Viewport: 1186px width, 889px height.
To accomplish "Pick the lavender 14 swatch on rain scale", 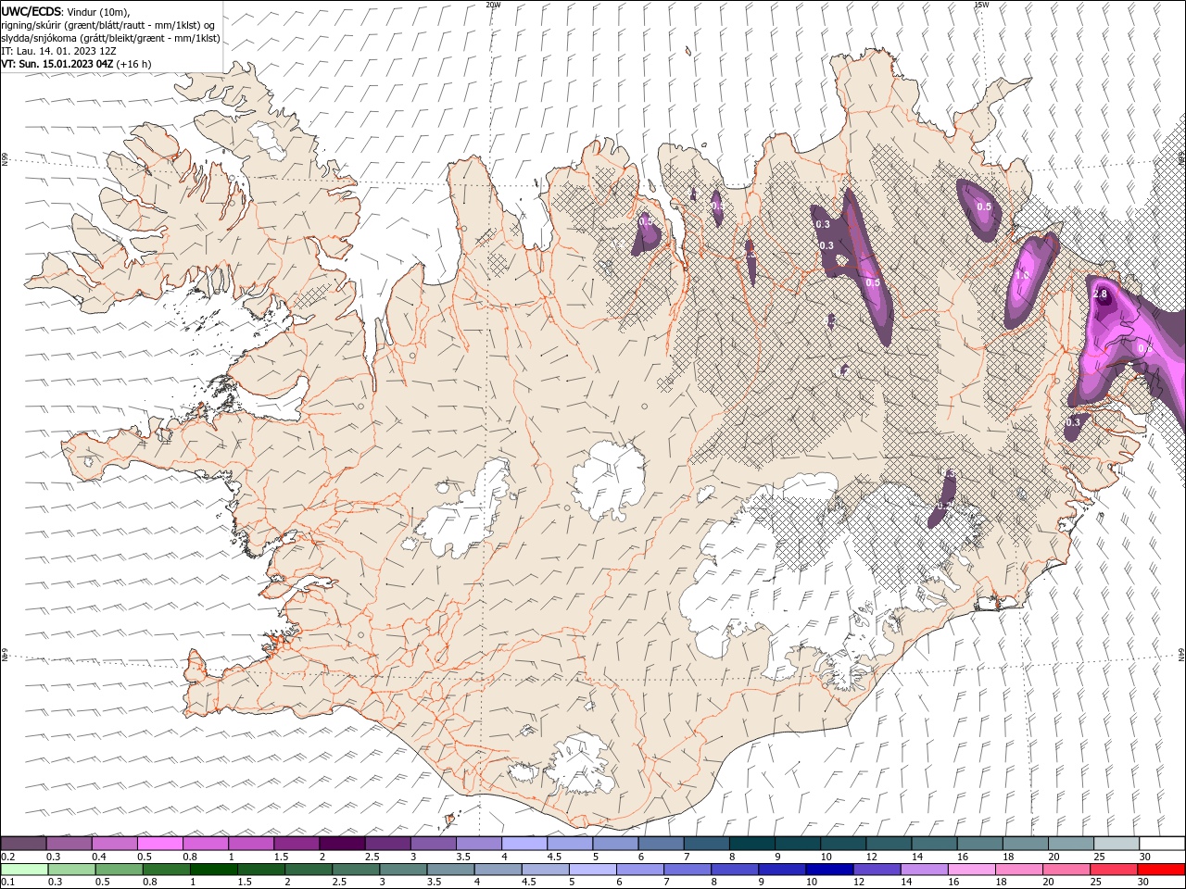I will (x=925, y=870).
